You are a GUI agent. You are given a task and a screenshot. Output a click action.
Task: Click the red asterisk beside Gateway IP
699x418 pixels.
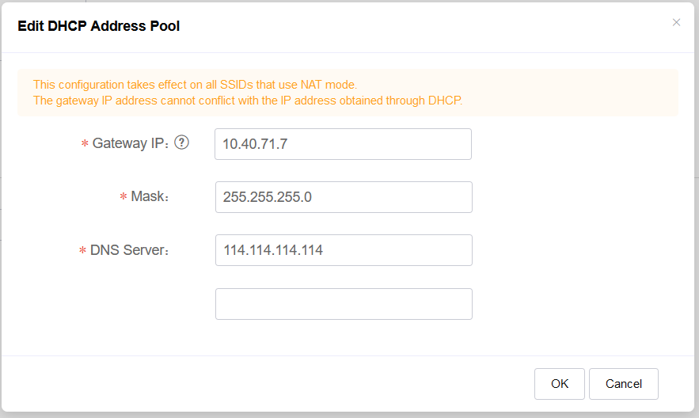point(85,143)
